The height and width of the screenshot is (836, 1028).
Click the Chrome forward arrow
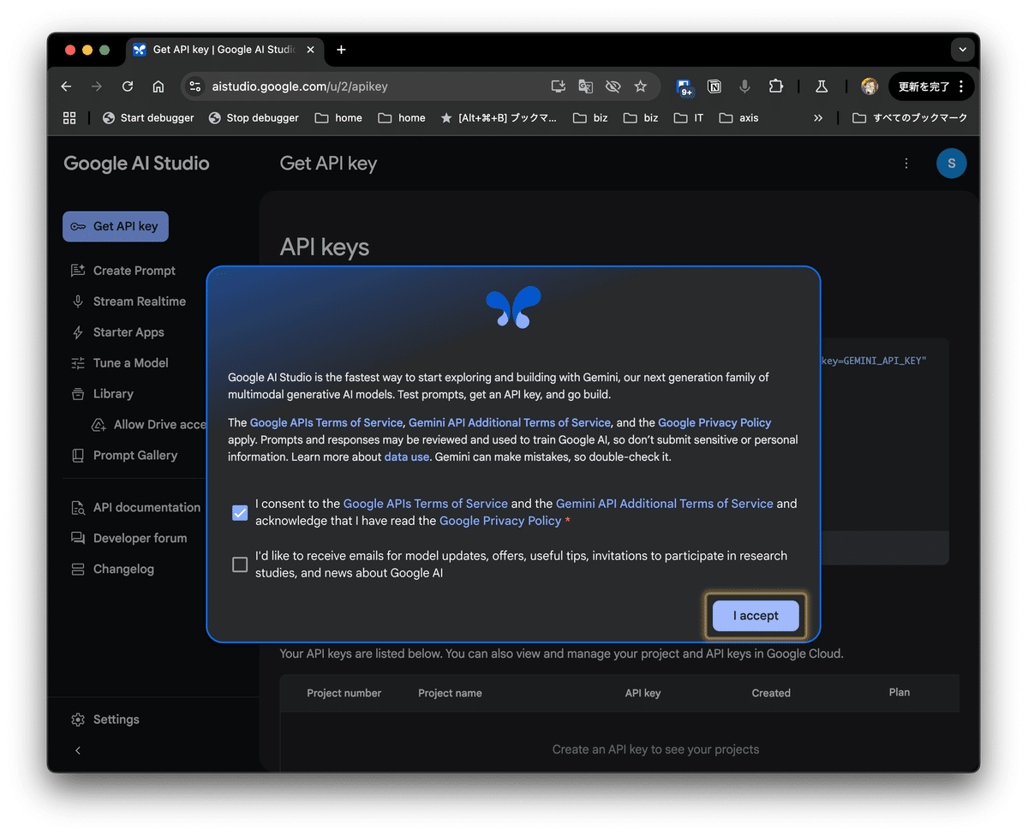97,87
